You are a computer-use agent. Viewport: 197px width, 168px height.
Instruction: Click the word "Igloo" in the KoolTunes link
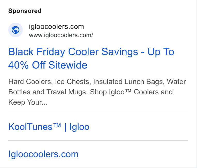(80, 127)
